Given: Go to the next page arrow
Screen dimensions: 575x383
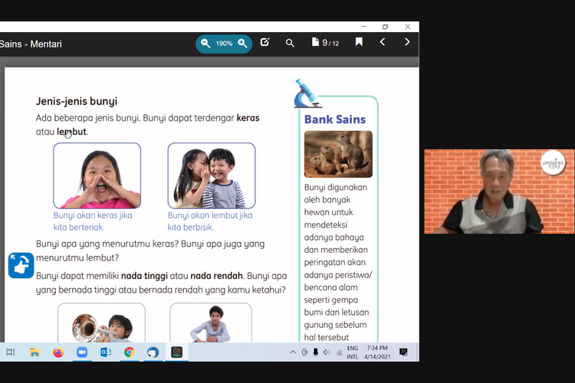Looking at the screenshot, I should [x=407, y=43].
